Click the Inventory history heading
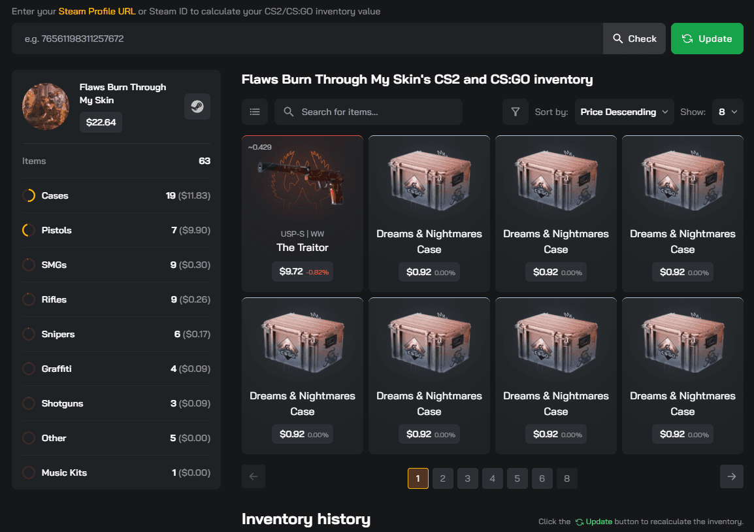 [x=306, y=519]
